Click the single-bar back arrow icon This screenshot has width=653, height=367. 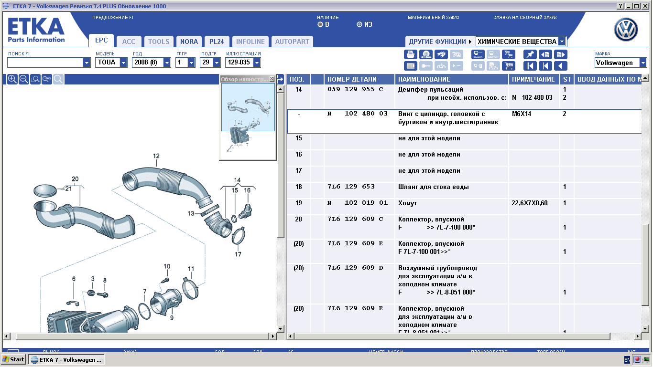click(x=545, y=66)
